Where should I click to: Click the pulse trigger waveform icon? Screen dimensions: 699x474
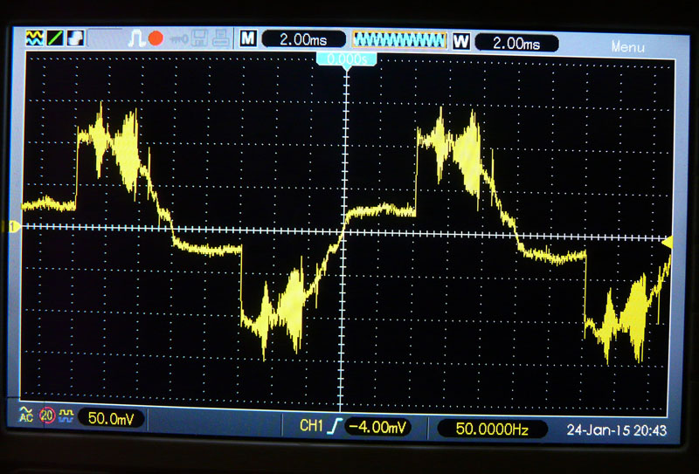(137, 39)
